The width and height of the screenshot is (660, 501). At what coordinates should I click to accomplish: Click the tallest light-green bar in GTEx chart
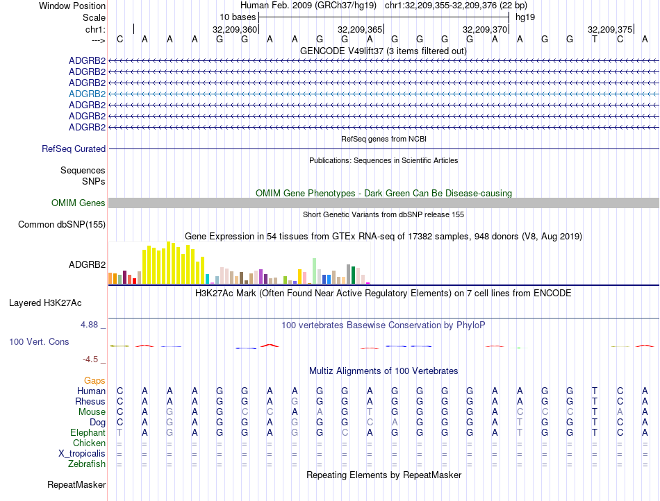pyautogui.click(x=315, y=271)
